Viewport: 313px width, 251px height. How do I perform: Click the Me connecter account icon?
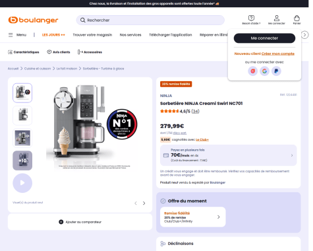pyautogui.click(x=277, y=18)
